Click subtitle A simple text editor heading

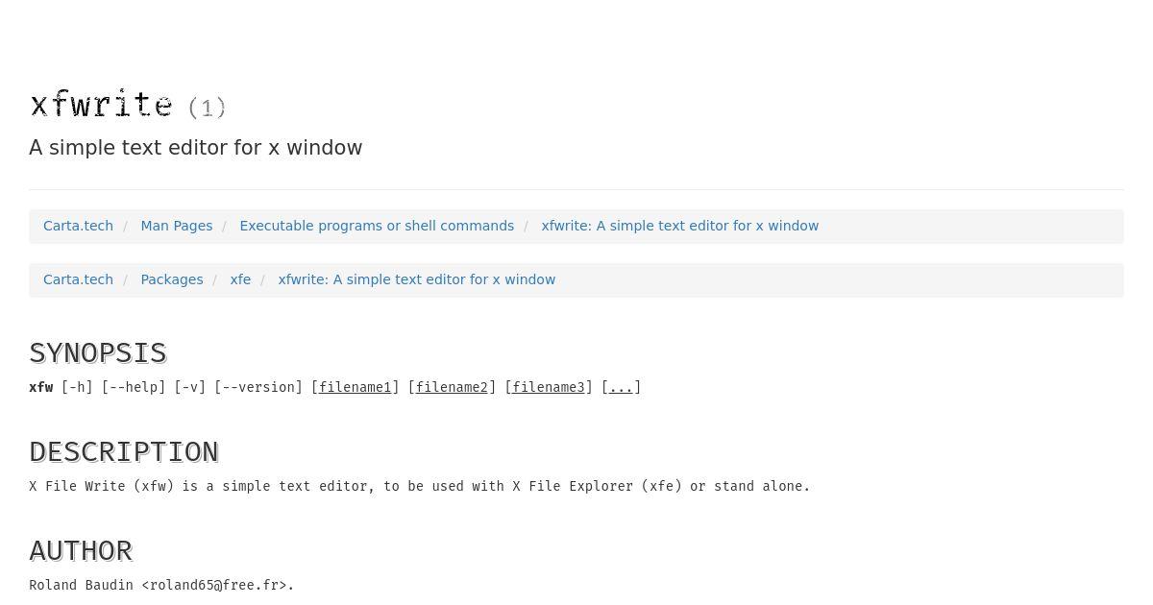[196, 148]
